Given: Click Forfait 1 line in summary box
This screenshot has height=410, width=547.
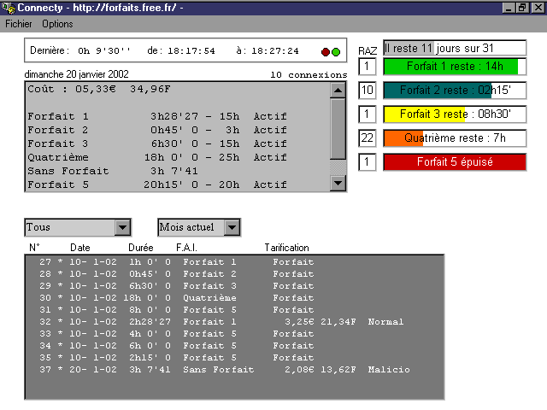Looking at the screenshot, I should [157, 116].
